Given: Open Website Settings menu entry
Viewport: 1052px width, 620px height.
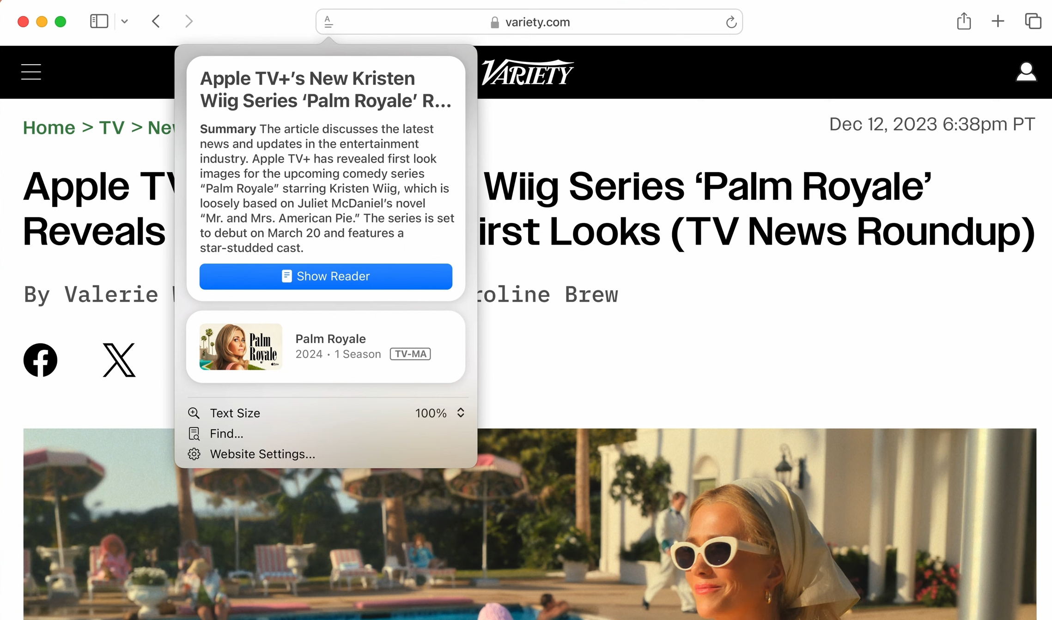Looking at the screenshot, I should click(x=261, y=454).
